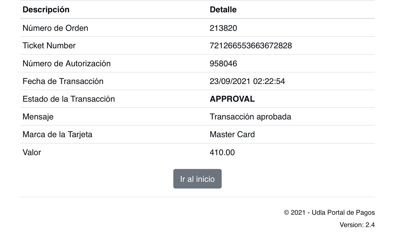The height and width of the screenshot is (245, 395).
Task: Click the "Fecha de Transacción" label
Action: pos(63,81)
